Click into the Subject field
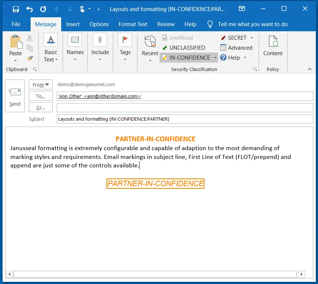Image resolution: width=318 pixels, height=284 pixels. pos(184,119)
